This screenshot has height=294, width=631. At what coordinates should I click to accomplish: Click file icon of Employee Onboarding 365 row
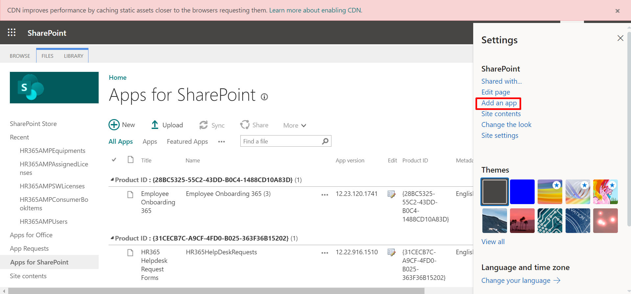(x=131, y=195)
